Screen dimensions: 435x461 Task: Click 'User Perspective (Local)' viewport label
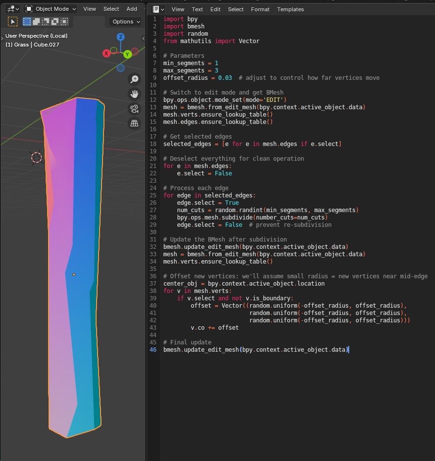[36, 36]
